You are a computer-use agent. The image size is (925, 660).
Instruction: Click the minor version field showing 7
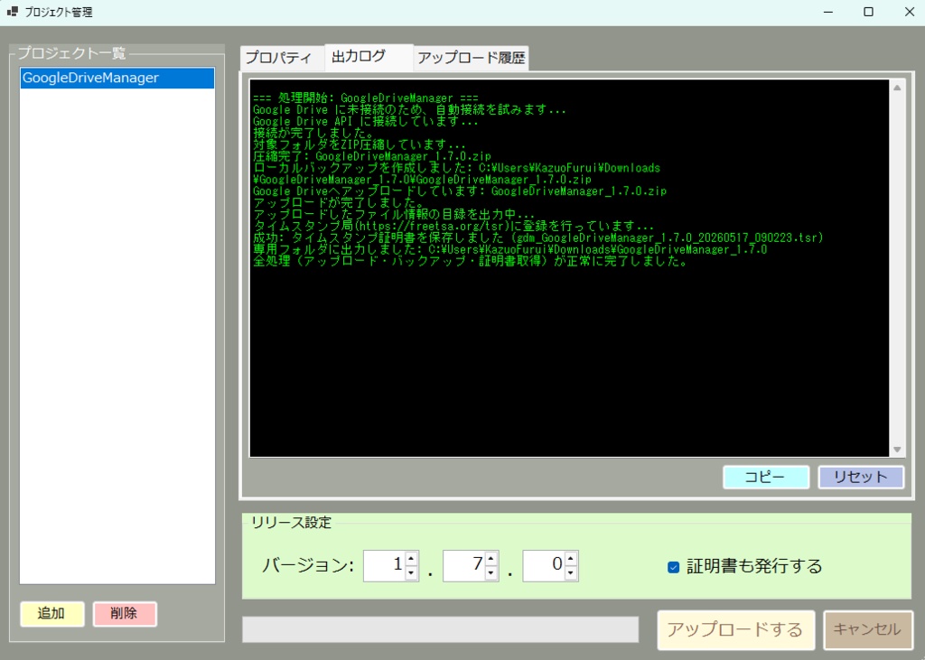pyautogui.click(x=463, y=565)
